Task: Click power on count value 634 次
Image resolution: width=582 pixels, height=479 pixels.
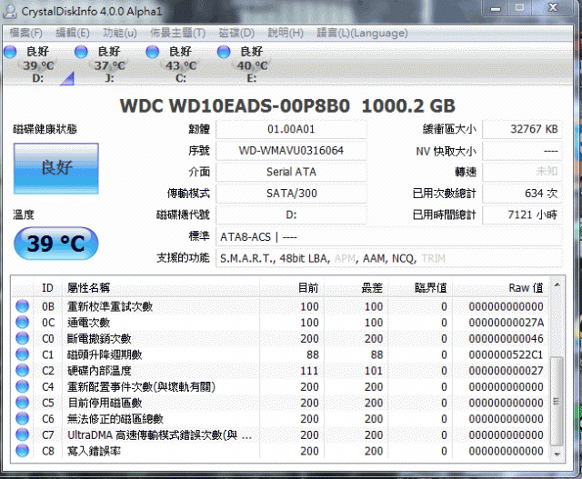Action: [x=522, y=194]
